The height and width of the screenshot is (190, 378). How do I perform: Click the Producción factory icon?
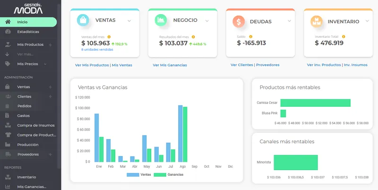point(8,145)
